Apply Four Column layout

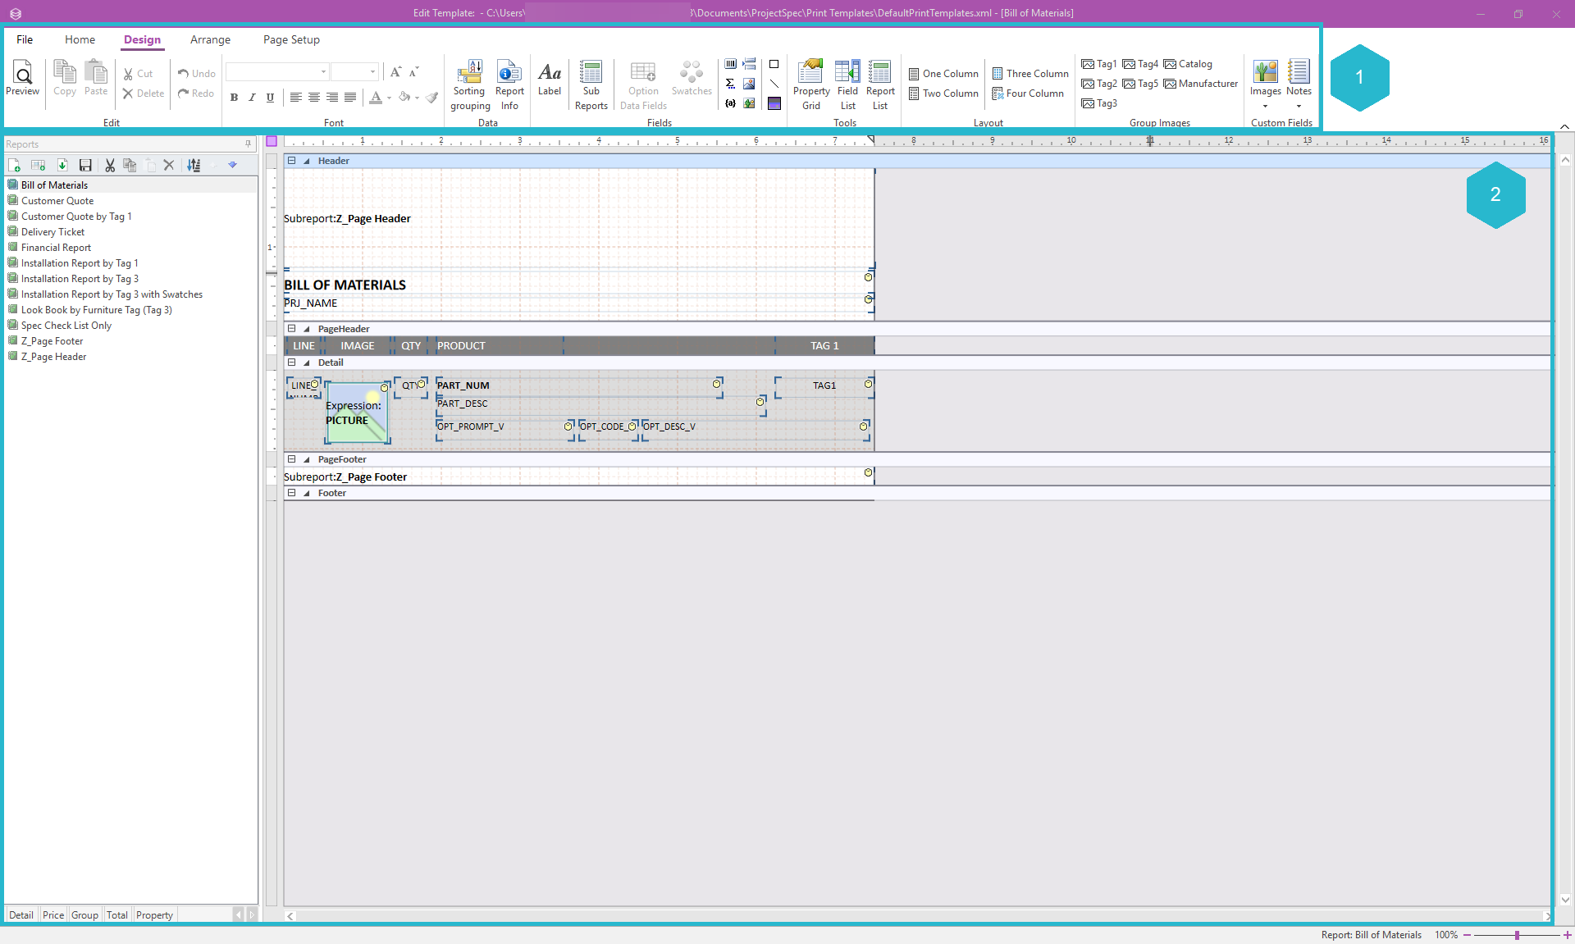[1028, 93]
